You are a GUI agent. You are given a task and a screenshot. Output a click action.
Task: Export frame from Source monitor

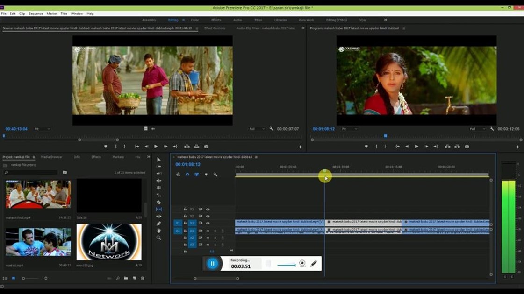coord(206,147)
